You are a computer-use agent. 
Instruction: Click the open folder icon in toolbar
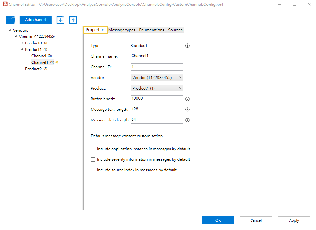[10, 19]
